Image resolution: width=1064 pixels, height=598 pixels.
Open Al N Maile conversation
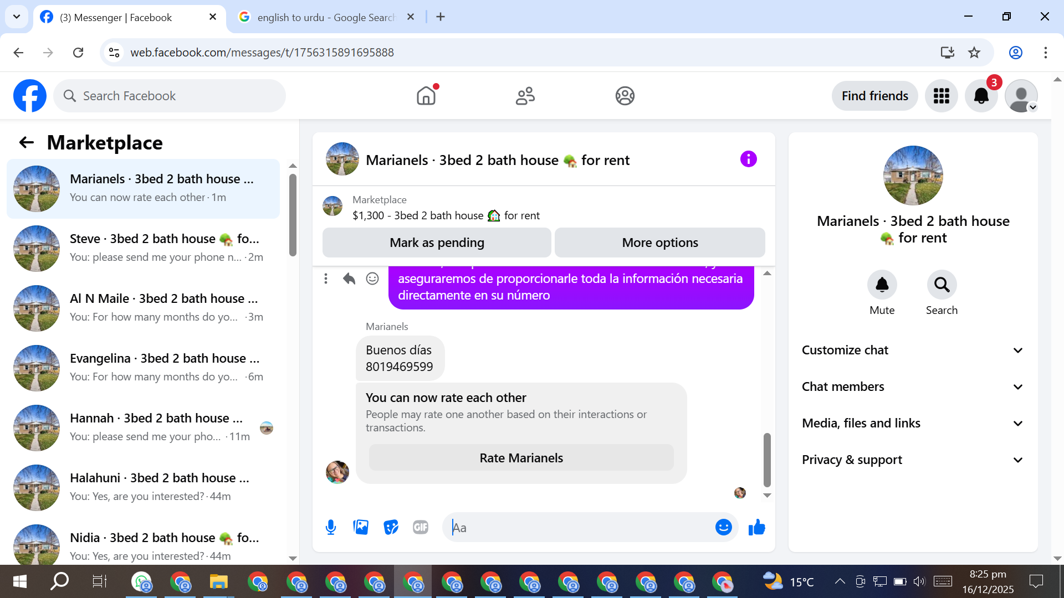click(143, 308)
